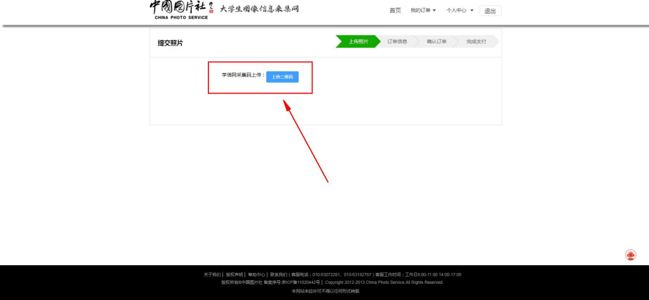Select the 上传照片 step tab
Image resolution: width=649 pixels, height=300 pixels.
pyautogui.click(x=358, y=42)
